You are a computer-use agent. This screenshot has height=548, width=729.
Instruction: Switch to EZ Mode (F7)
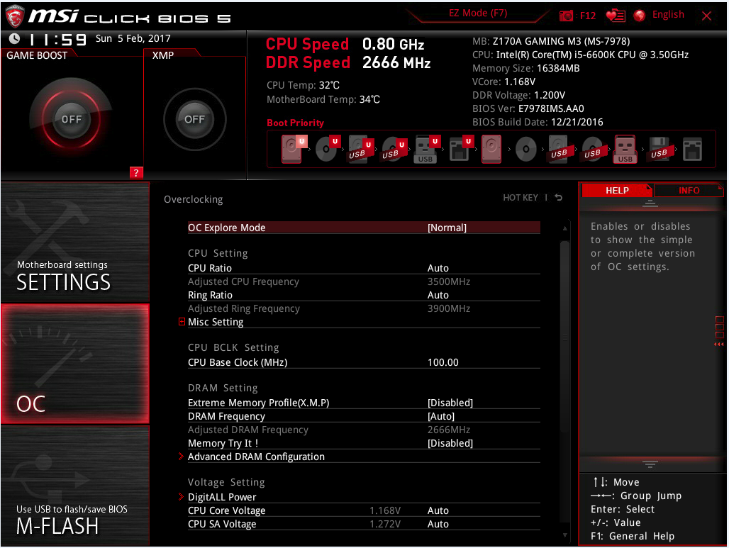tap(478, 13)
